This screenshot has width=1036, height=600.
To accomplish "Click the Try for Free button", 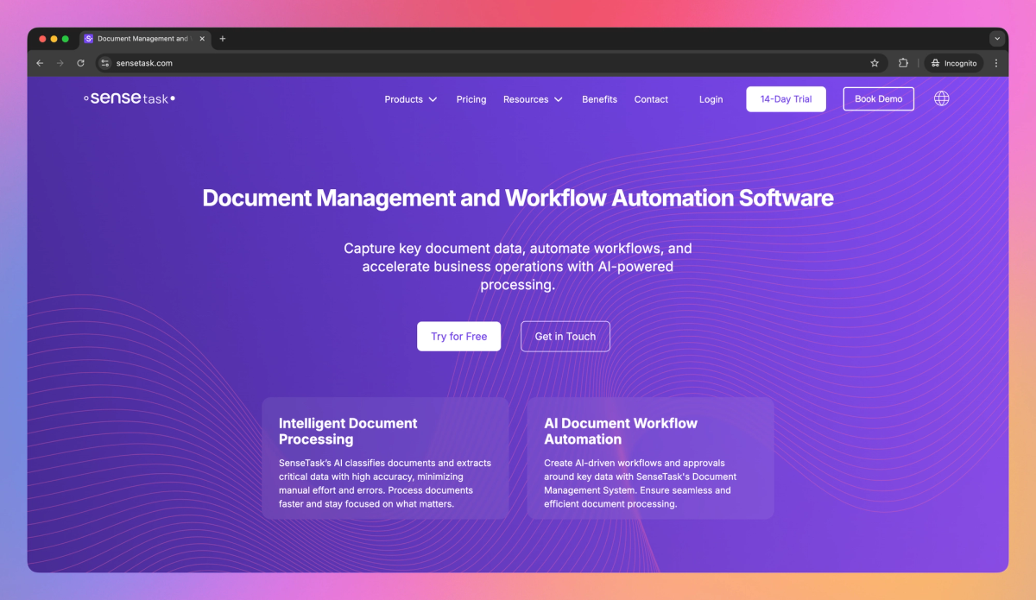I will click(x=458, y=337).
